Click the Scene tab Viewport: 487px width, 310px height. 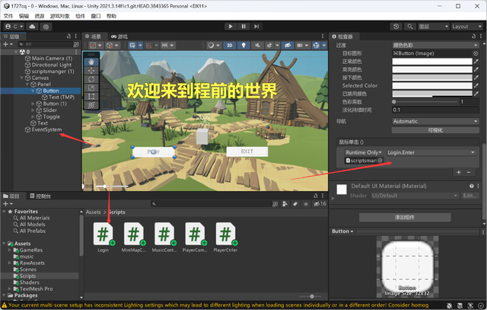[x=93, y=37]
